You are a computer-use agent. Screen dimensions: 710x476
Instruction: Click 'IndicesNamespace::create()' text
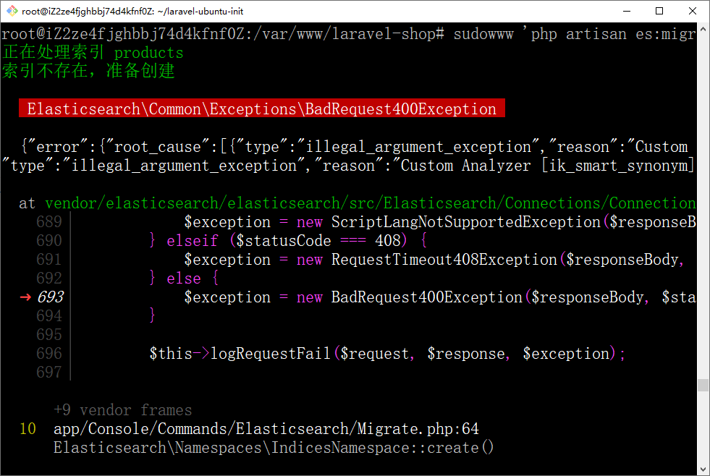coord(382,448)
